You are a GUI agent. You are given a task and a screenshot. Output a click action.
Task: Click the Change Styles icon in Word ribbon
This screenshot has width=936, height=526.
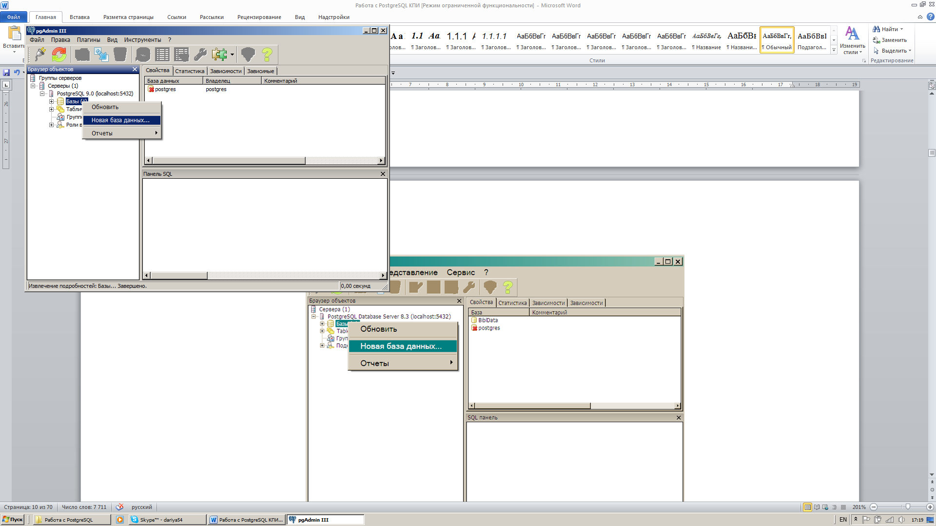tap(852, 34)
